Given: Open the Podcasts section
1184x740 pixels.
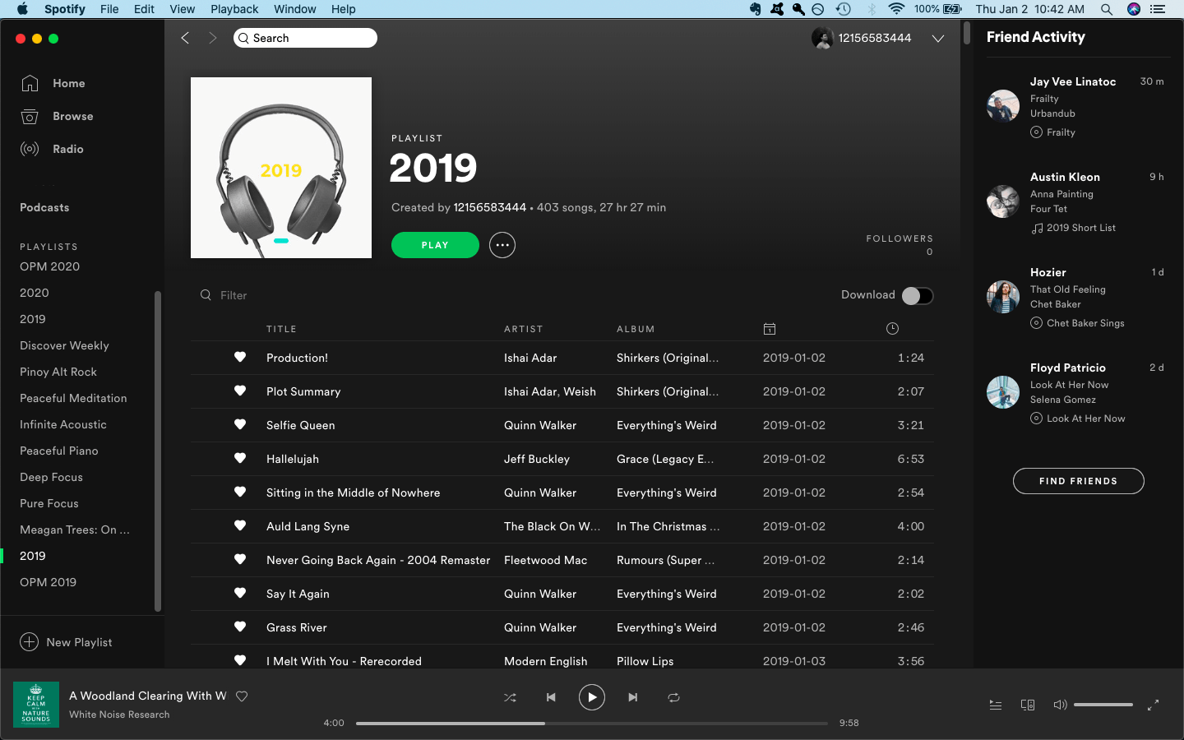Looking at the screenshot, I should [44, 207].
